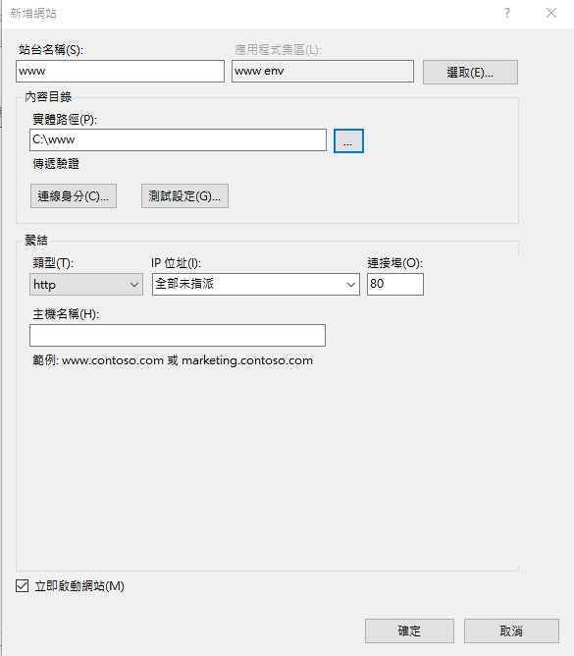Click the 站台名稱 site name field
This screenshot has width=574, height=656.
pos(120,71)
